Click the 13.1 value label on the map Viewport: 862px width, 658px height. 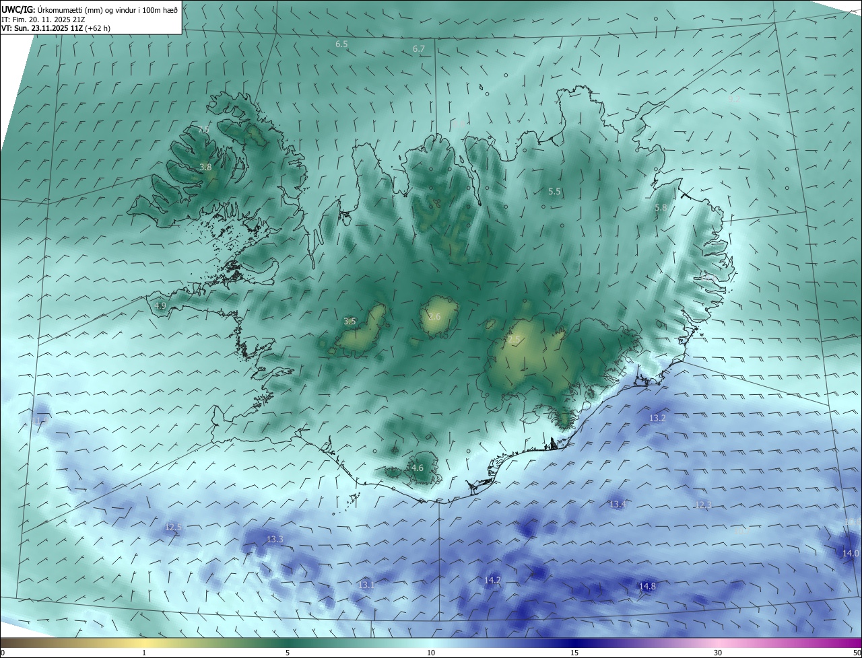pos(366,585)
